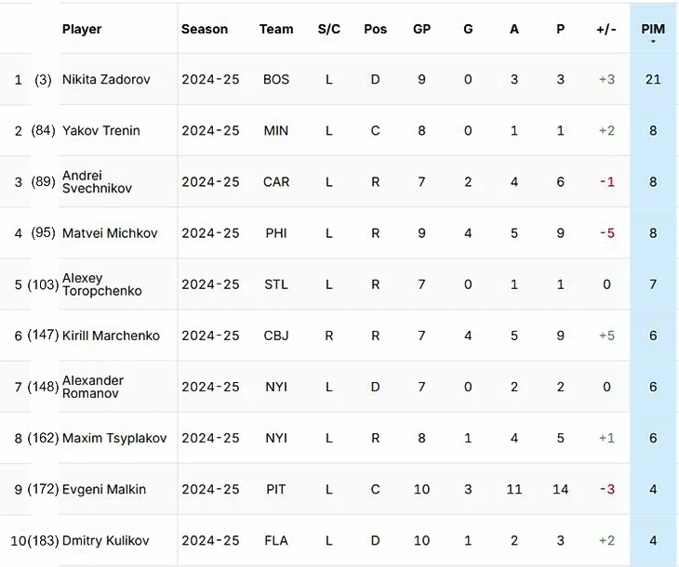Click Dmitry Kulikov player name
This screenshot has width=679, height=567.
tap(105, 540)
